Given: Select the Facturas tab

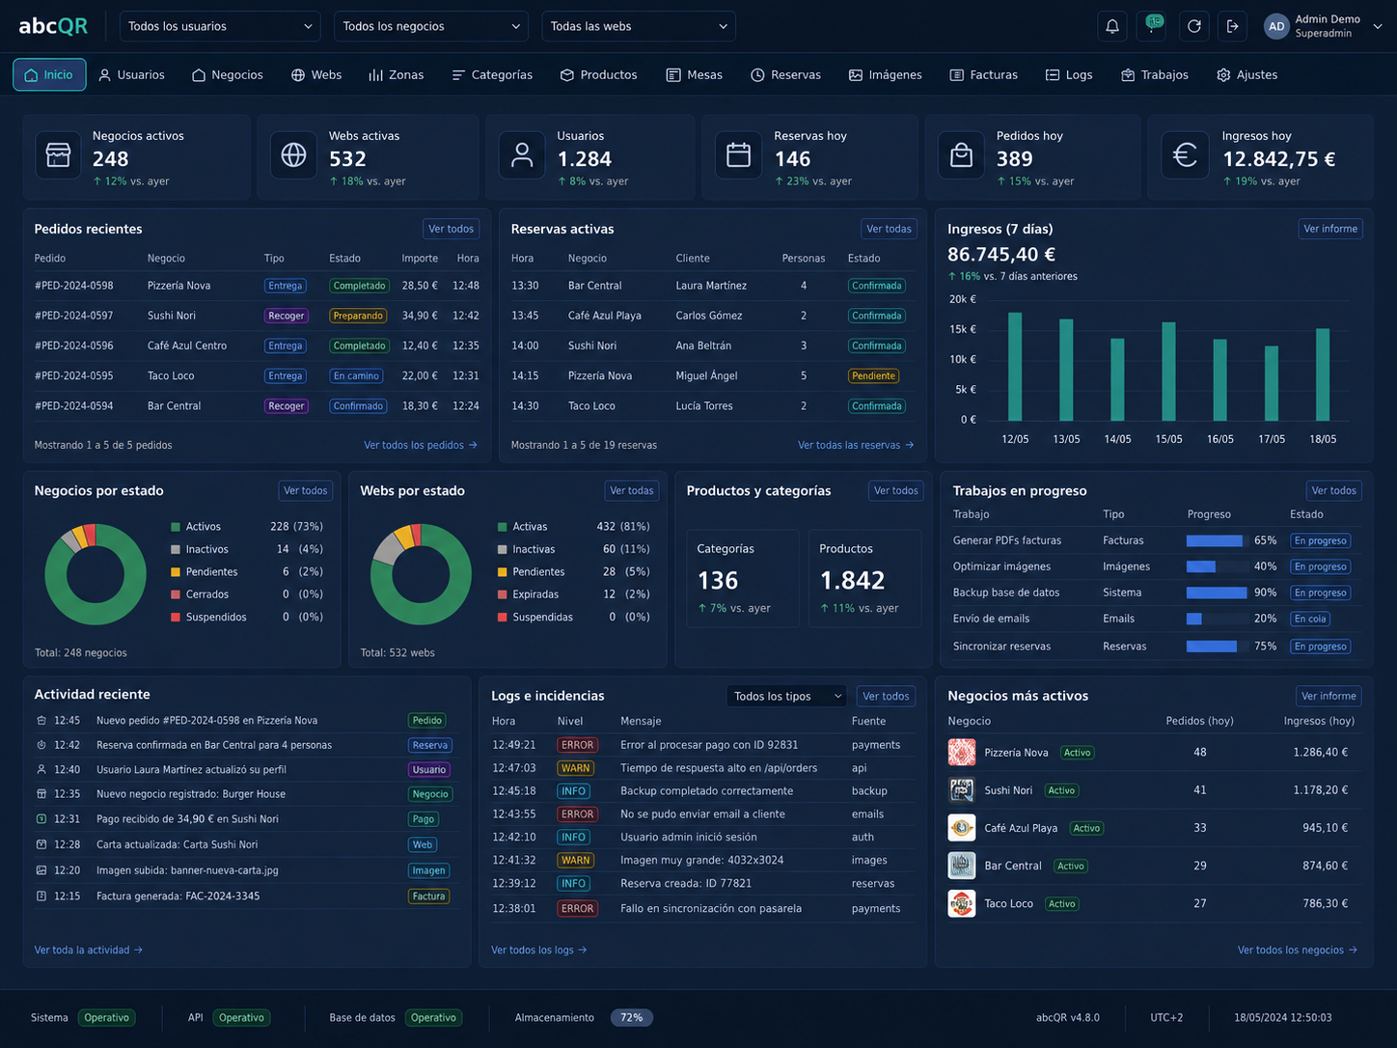Looking at the screenshot, I should (x=983, y=74).
